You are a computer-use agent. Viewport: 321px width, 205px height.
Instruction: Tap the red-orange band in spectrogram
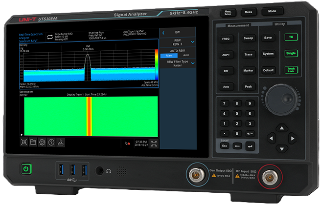[89, 116]
